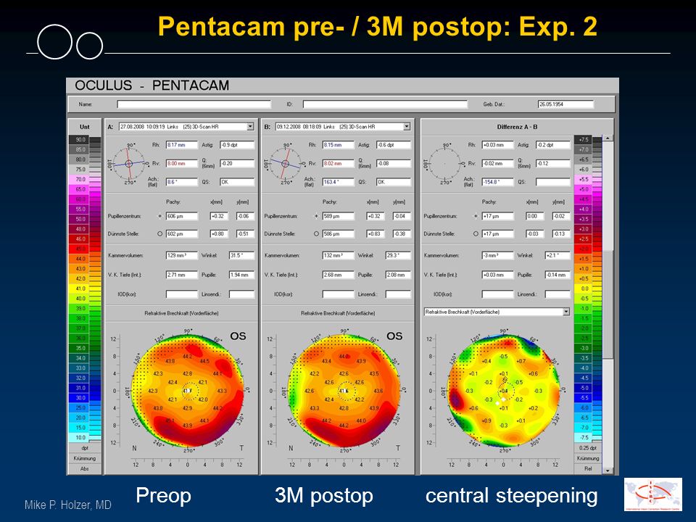Select the 0.0 yellow swatch on difference scale
696x522 pixels.
[583, 289]
